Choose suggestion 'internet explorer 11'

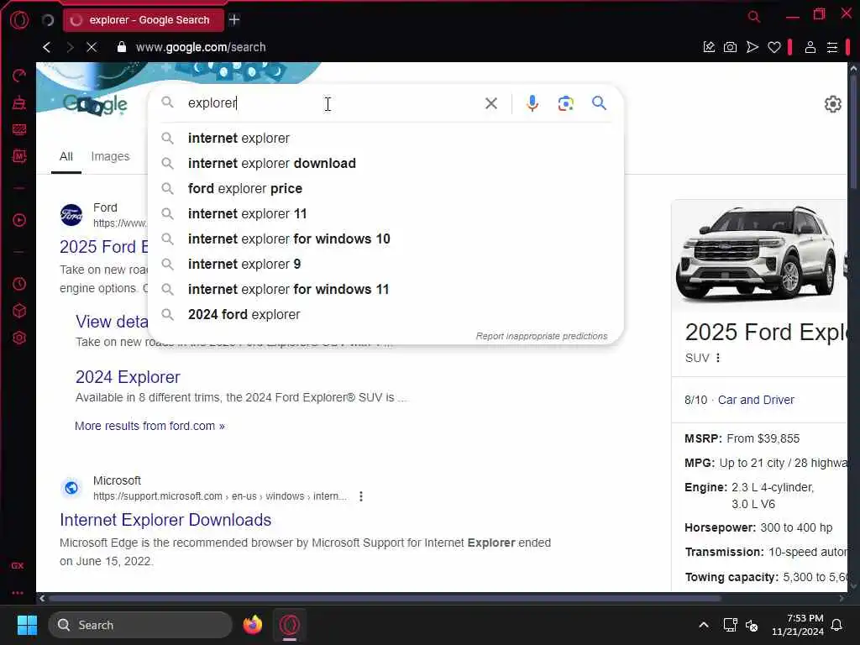coord(386,214)
